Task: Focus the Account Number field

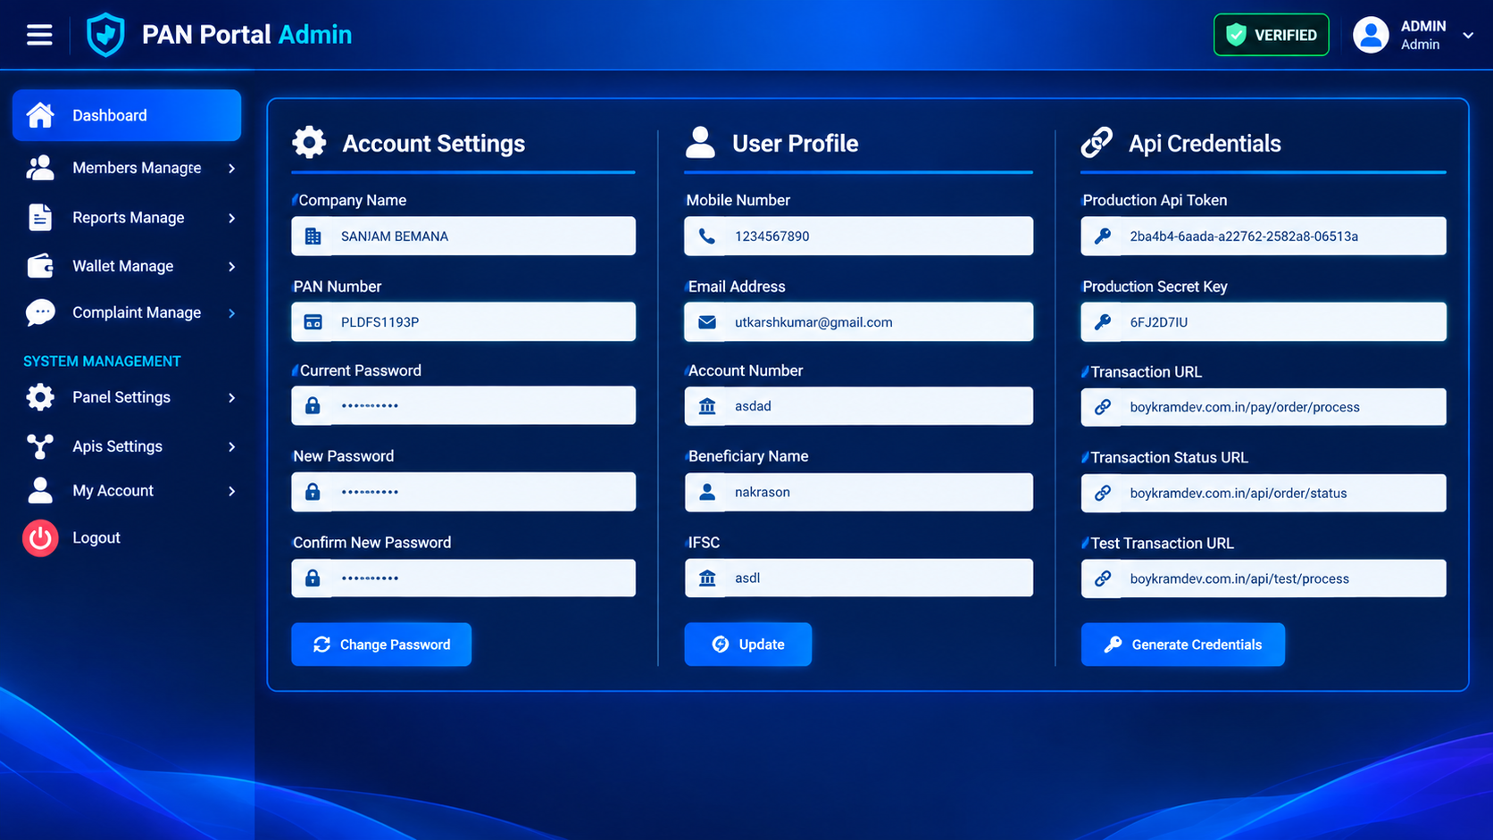Action: pyautogui.click(x=859, y=406)
